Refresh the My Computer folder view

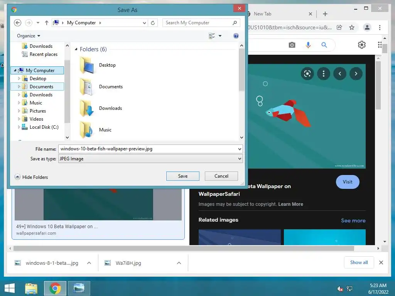tap(153, 23)
